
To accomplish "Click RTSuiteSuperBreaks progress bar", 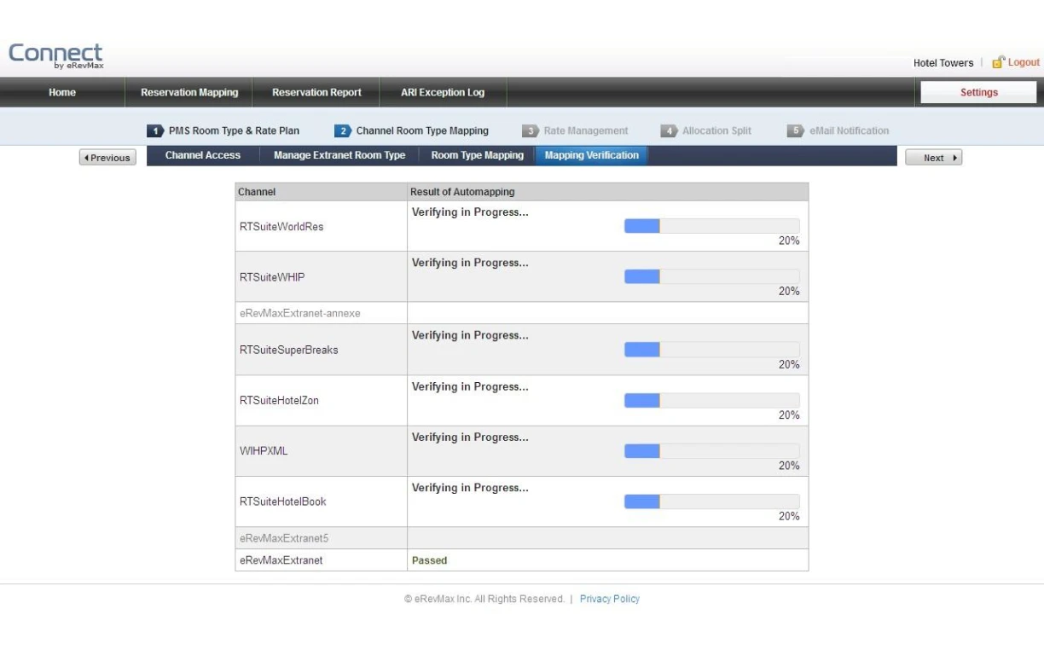I will 712,350.
